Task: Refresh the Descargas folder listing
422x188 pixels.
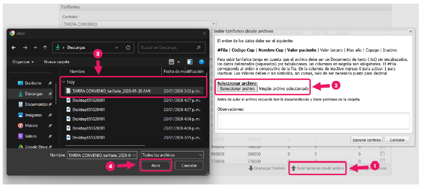Action: [128, 48]
